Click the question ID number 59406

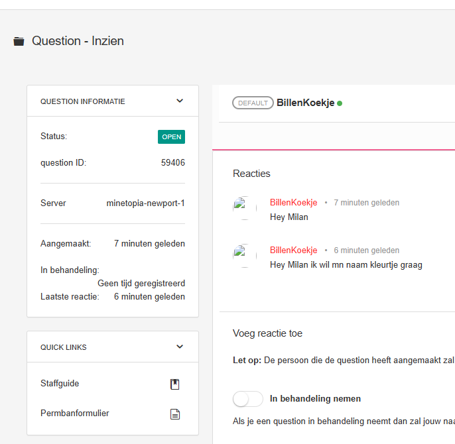point(172,162)
